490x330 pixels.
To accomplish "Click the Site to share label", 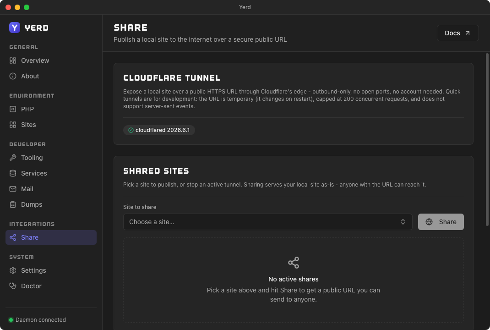I will [140, 207].
